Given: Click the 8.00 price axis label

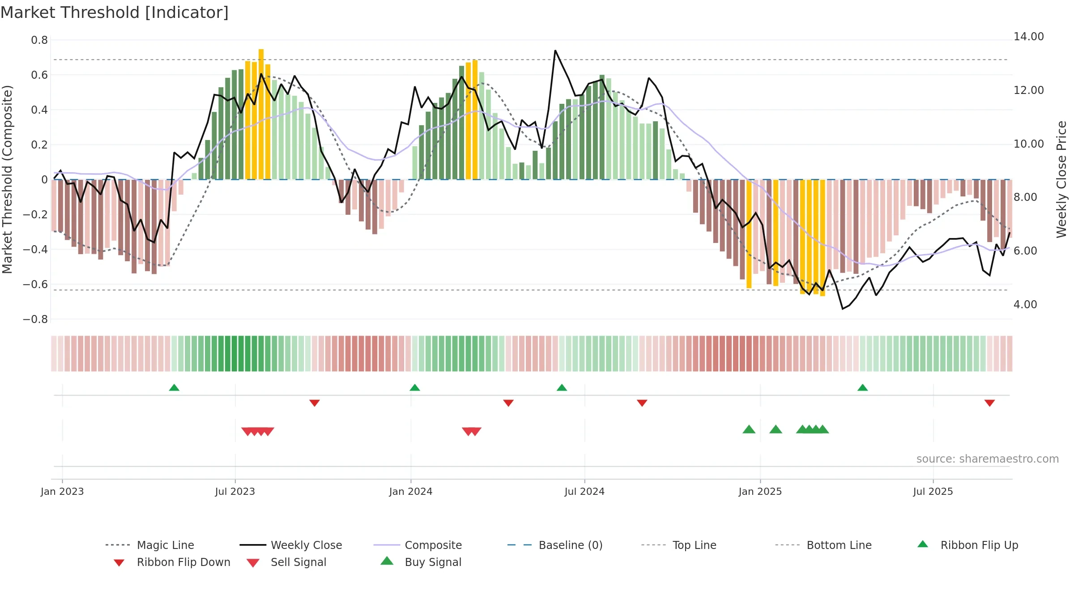Looking at the screenshot, I should click(x=1025, y=197).
